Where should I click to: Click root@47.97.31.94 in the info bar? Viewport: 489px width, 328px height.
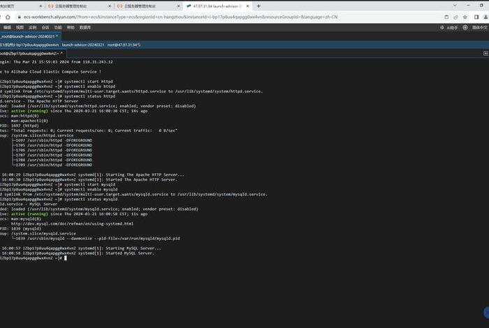click(x=124, y=45)
